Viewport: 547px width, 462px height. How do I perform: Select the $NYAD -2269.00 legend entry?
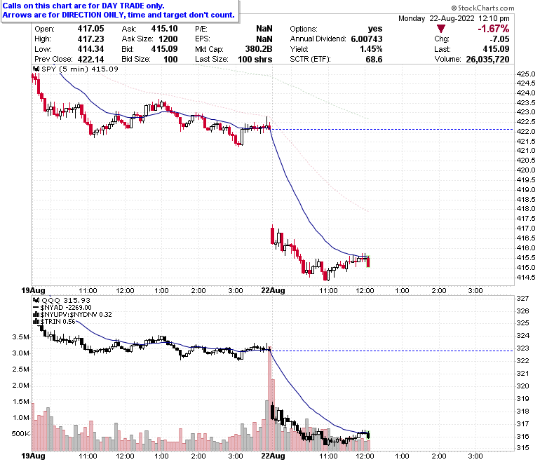point(66,308)
